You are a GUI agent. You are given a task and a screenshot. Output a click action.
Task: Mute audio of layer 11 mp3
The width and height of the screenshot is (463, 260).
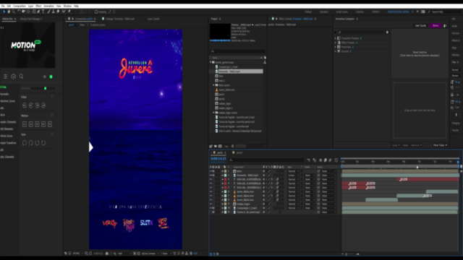(214, 212)
